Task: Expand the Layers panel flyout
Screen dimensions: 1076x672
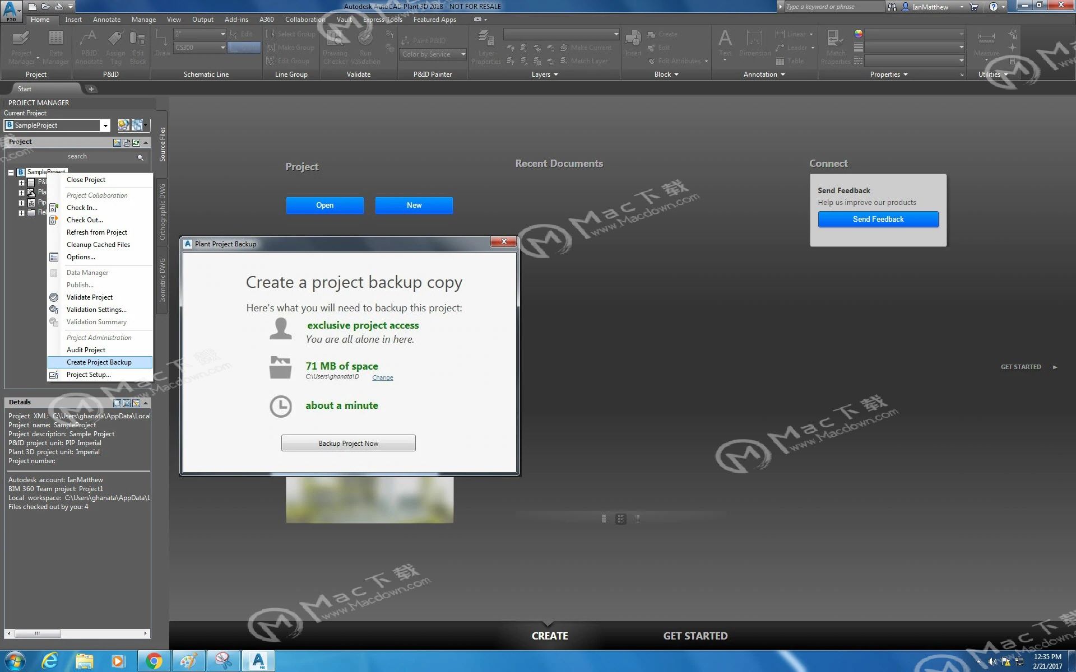Action: coord(544,74)
